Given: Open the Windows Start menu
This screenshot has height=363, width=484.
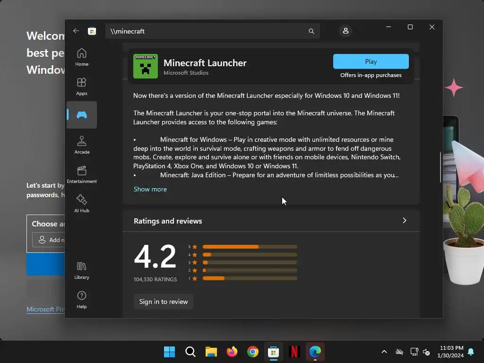Looking at the screenshot, I should coord(169,352).
